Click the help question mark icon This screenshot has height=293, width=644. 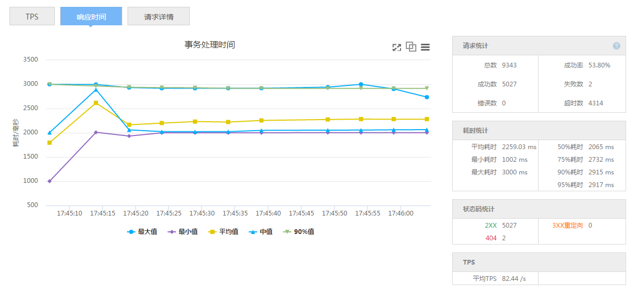(x=617, y=46)
